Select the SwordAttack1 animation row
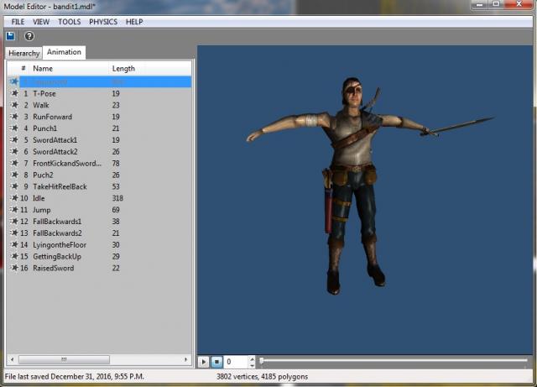Viewport: 537px width, 387px height. 55,140
